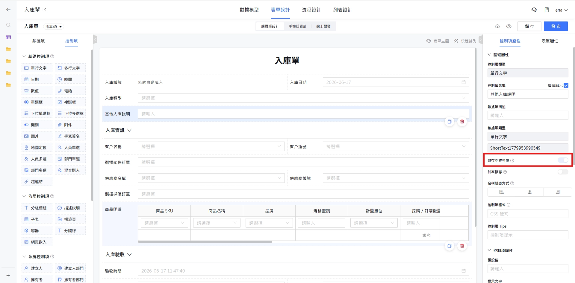The image size is (575, 283).
Task: Open 入庫單 in new window icon
Action: 44,10
